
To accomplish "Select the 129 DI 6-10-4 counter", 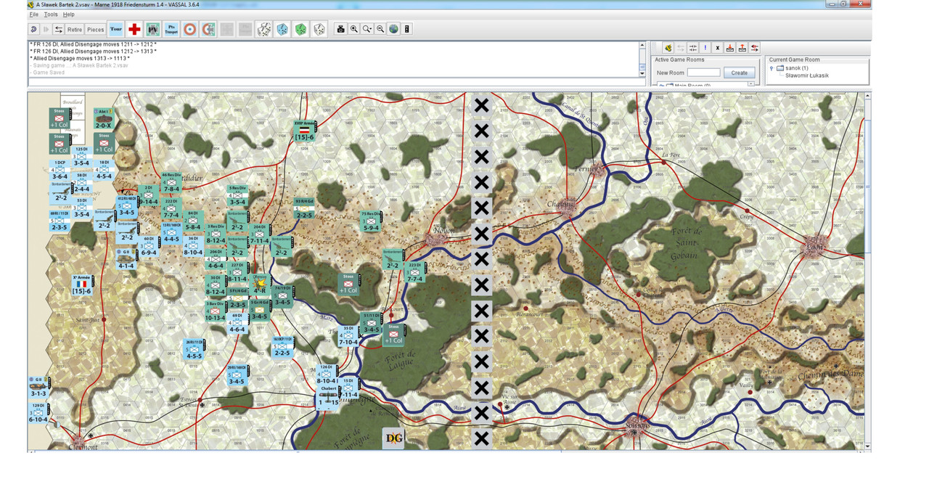I will click(x=38, y=414).
